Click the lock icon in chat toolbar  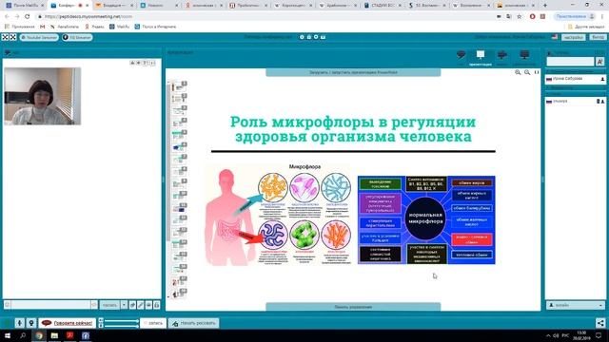(x=156, y=305)
